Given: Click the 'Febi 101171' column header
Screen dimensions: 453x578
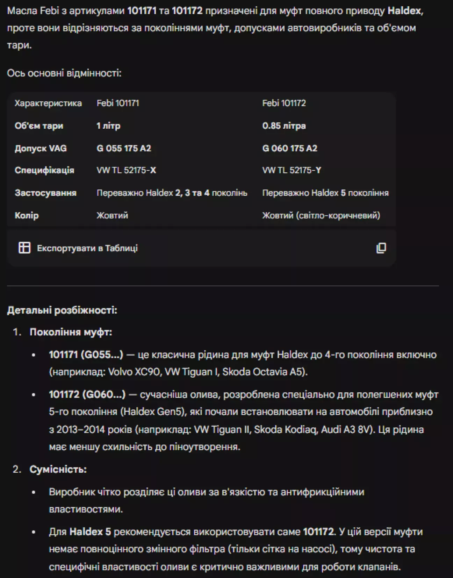Looking at the screenshot, I should [x=118, y=103].
